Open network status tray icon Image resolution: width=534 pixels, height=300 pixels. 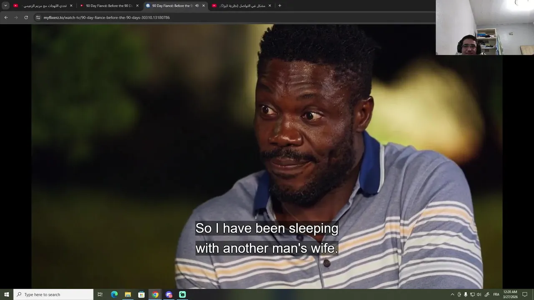472,295
